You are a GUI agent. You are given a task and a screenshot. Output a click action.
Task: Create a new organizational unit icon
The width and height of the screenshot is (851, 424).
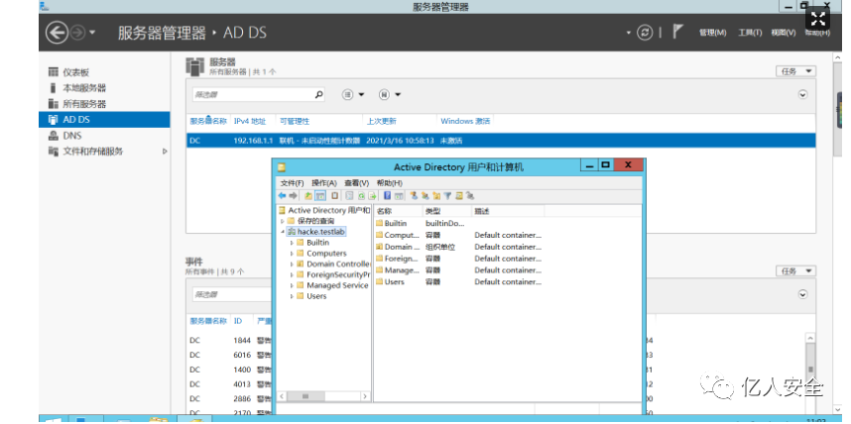[x=436, y=196]
